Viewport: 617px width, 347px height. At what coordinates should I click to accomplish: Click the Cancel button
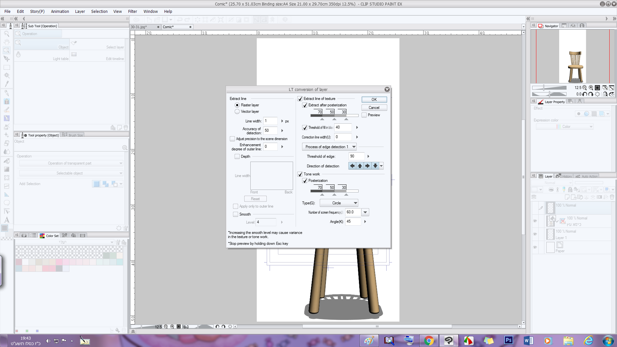tap(374, 108)
